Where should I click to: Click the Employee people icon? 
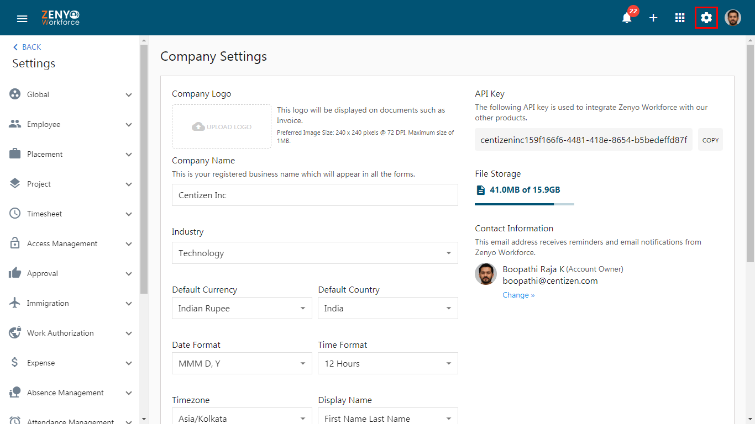click(15, 124)
